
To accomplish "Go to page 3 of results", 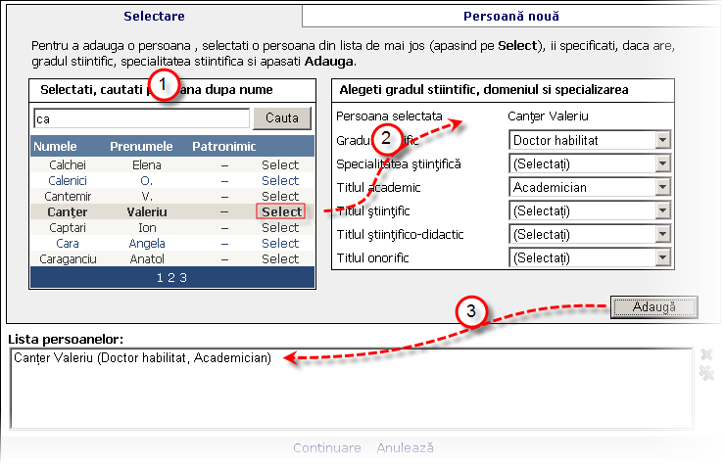I will (182, 277).
